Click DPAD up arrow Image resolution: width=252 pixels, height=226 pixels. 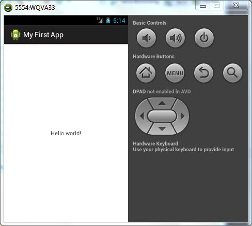tap(162, 103)
